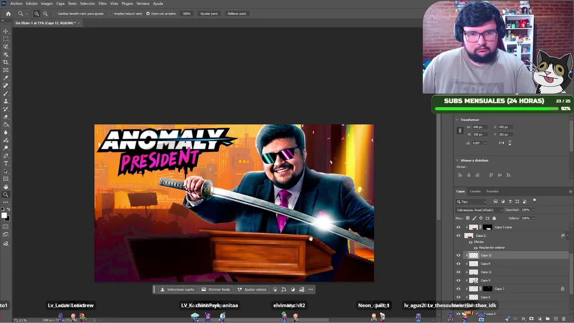Switch to zoom out mode
This screenshot has height=323, width=574.
(45, 14)
